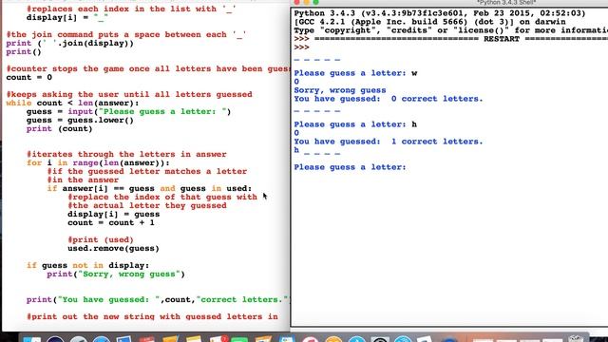
Task: Click the "#replaces each index in the list" comment
Action: pos(131,9)
